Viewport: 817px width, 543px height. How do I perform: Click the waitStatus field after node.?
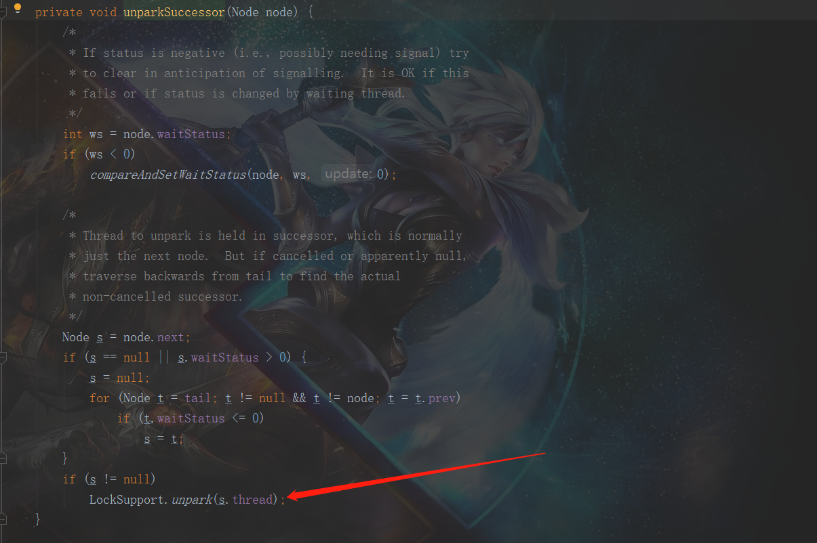(191, 134)
